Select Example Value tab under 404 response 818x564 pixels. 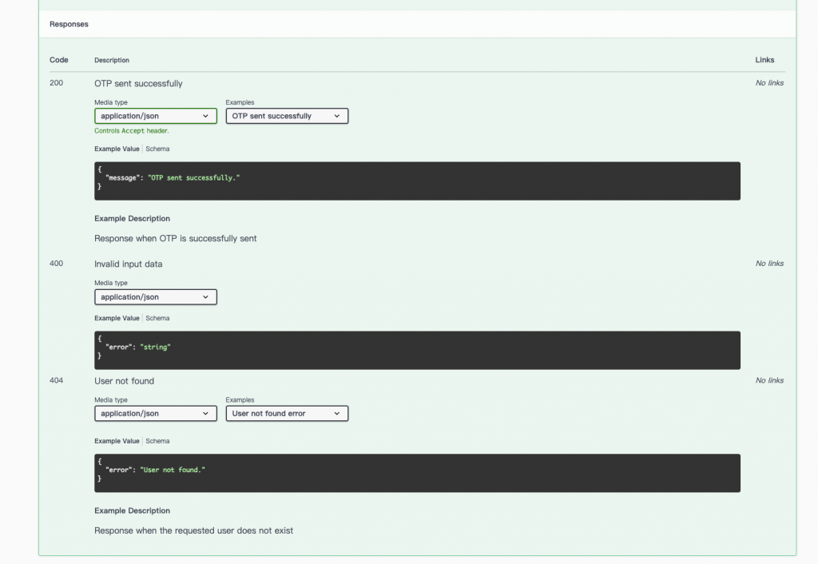pos(117,441)
